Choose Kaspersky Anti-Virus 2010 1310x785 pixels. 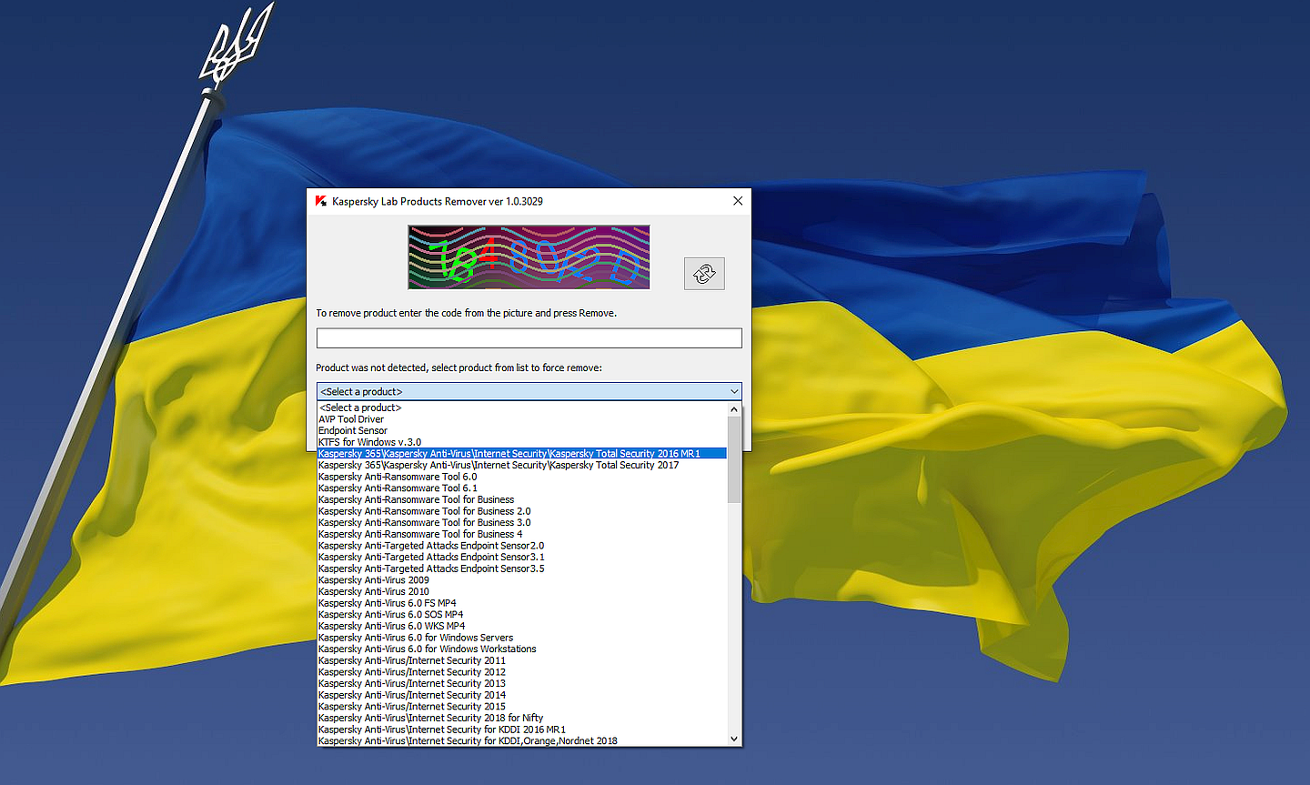[x=522, y=591]
